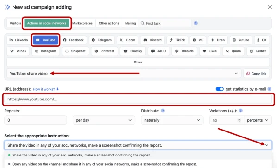Choose the Quora network button
277x168 pixels.
click(233, 51)
